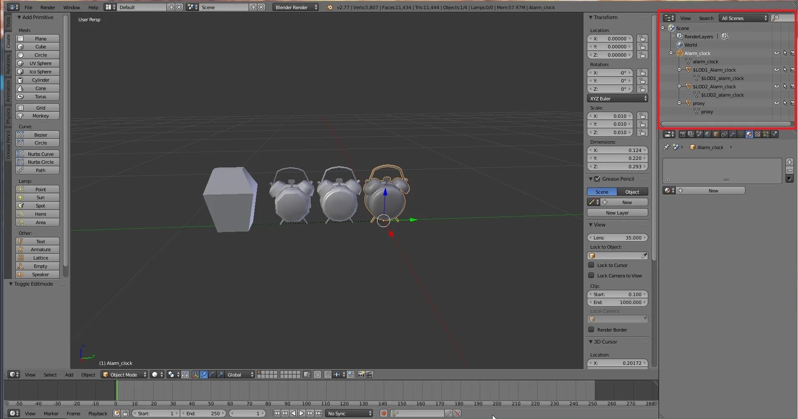Open the Render menu
Image resolution: width=798 pixels, height=419 pixels.
(x=48, y=7)
